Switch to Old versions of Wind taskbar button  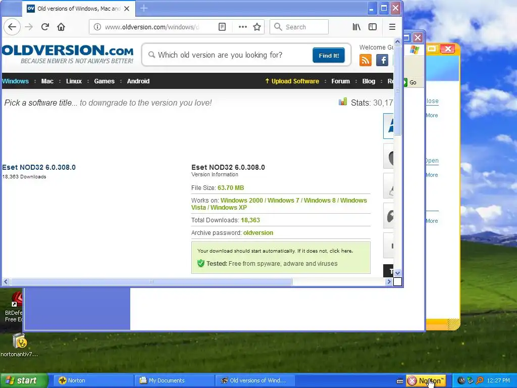(x=255, y=380)
